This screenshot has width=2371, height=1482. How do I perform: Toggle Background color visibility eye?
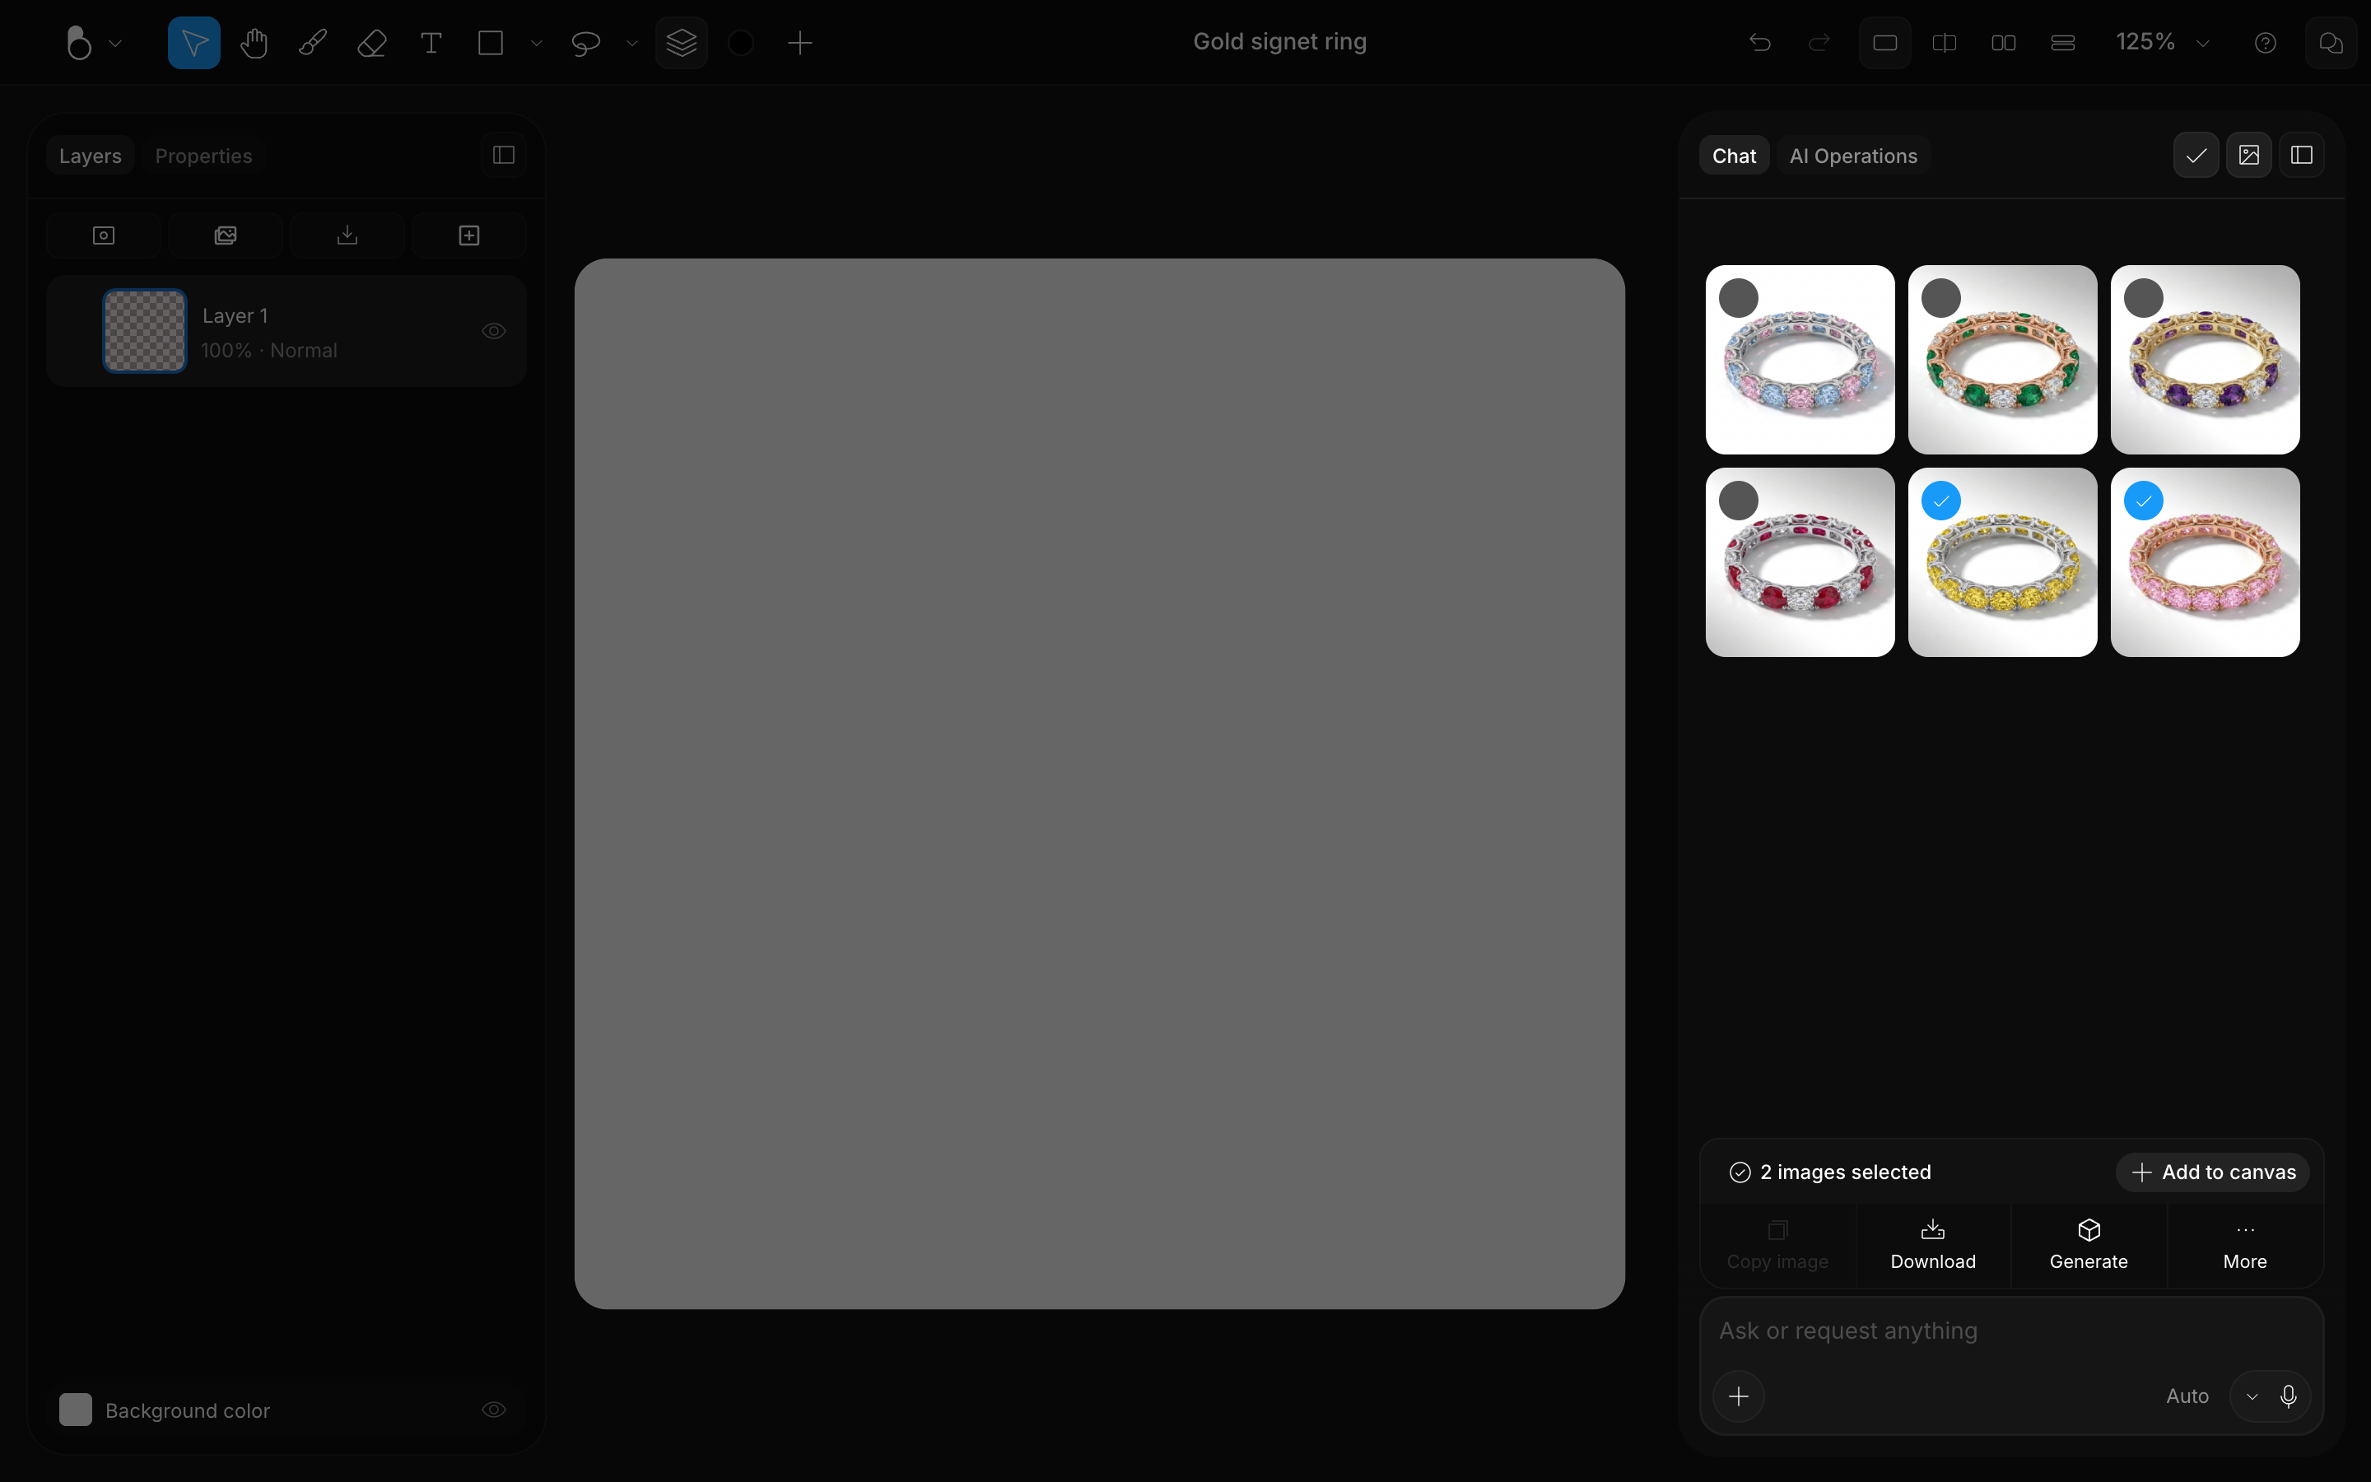(494, 1410)
